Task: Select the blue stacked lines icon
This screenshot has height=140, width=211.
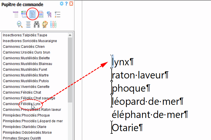Action: click(x=28, y=24)
